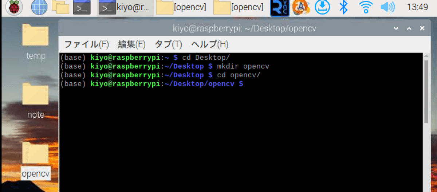Switch to the second [opencv] taskbar window

click(239, 7)
